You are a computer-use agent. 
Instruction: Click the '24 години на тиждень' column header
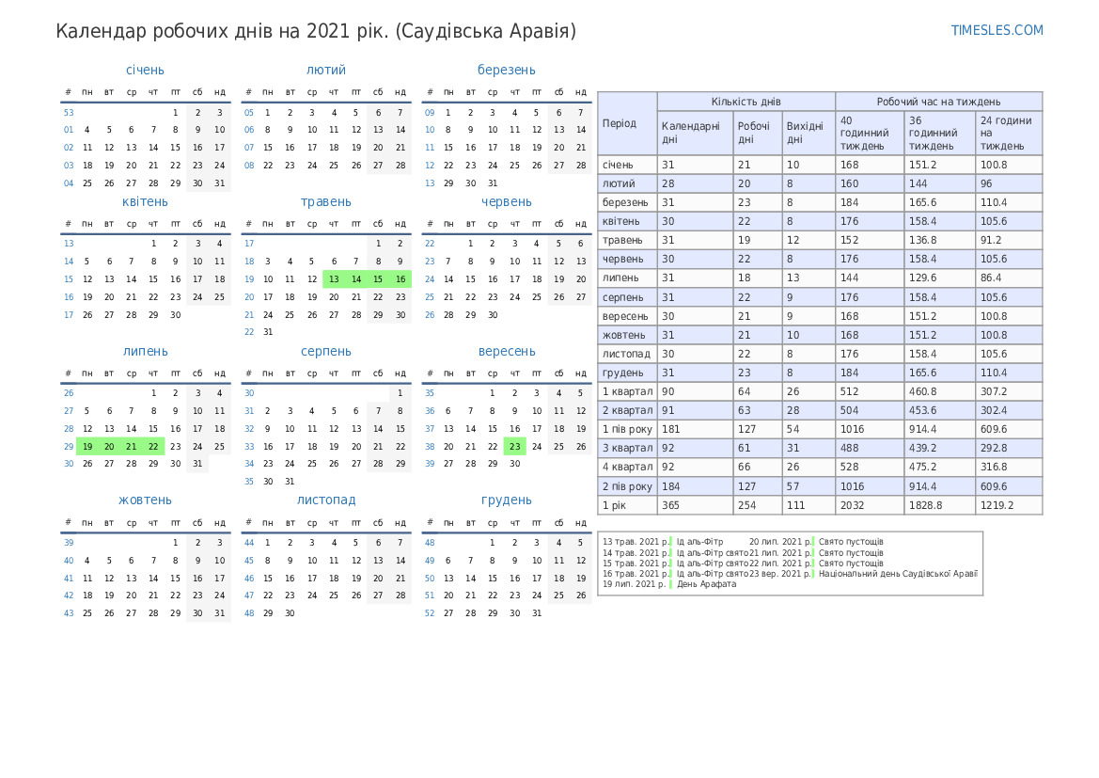[x=1009, y=134]
